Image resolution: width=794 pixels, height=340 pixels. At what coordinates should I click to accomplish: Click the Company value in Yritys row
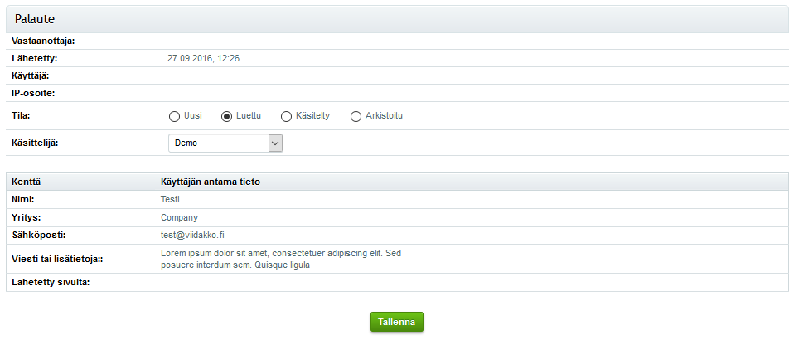[x=179, y=217]
